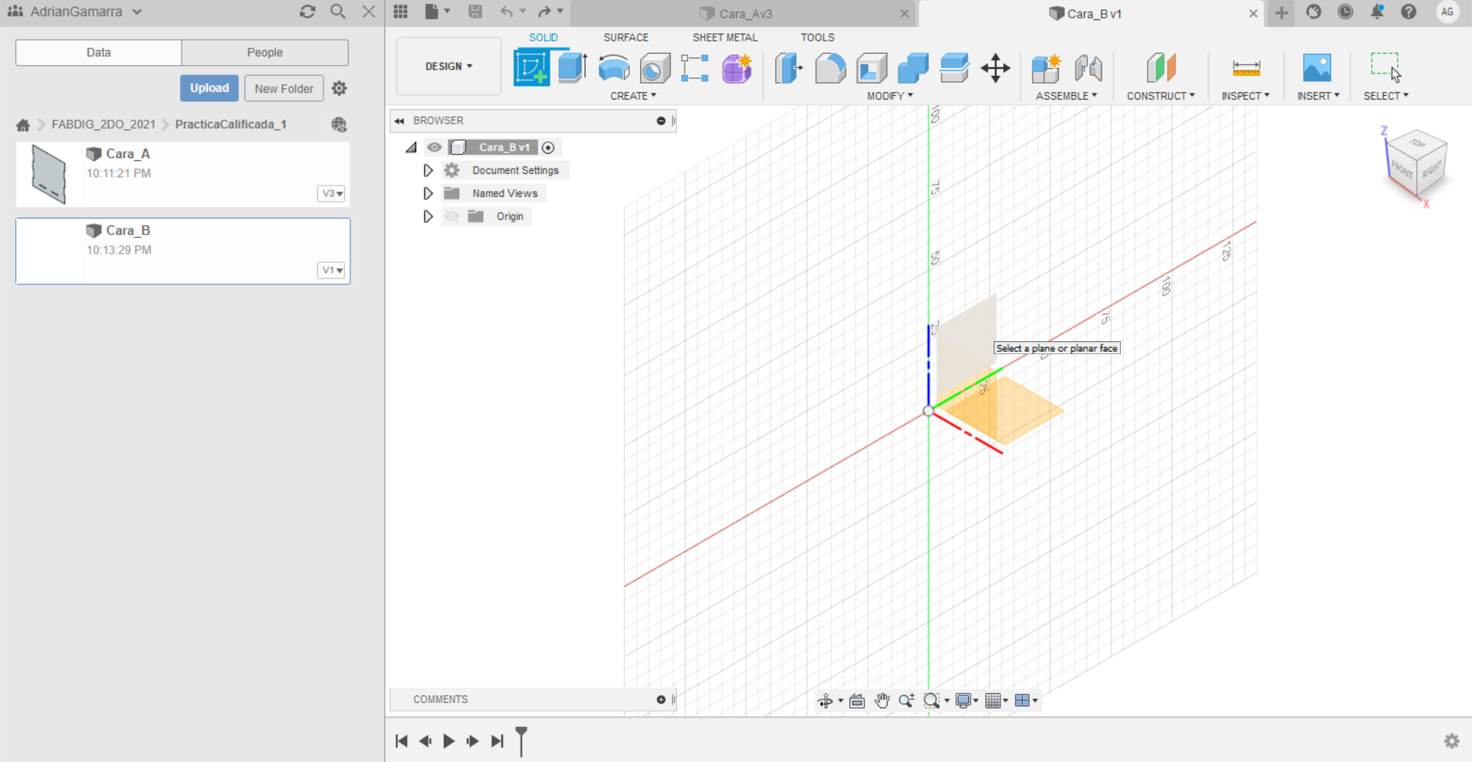
Task: Switch to the People tab
Action: pyautogui.click(x=264, y=52)
